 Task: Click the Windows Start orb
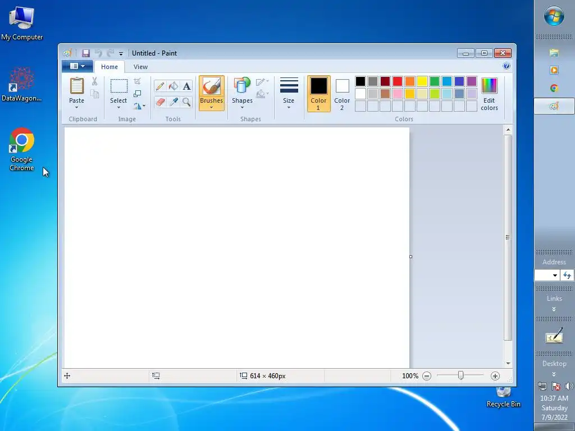(554, 16)
